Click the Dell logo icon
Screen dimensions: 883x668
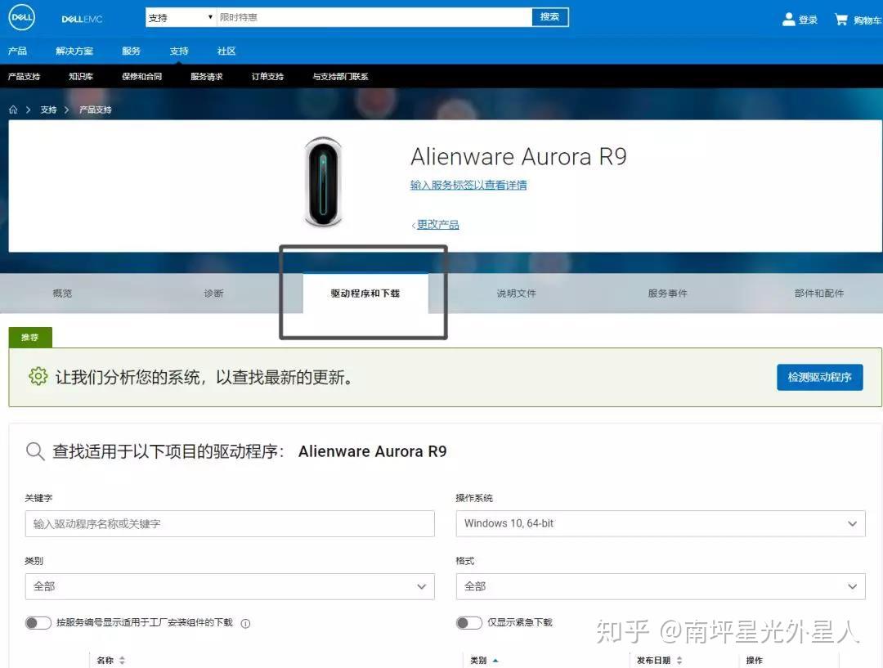coord(21,18)
